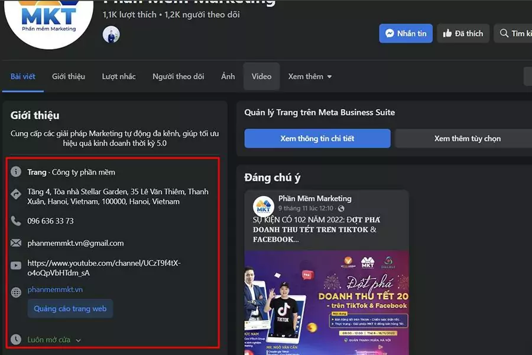Screen dimensions: 532x355
Task: Click the address direction icon
Action: click(16, 194)
